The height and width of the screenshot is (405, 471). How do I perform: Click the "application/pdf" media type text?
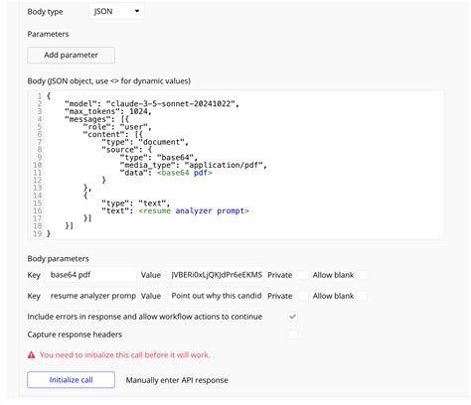click(x=224, y=165)
